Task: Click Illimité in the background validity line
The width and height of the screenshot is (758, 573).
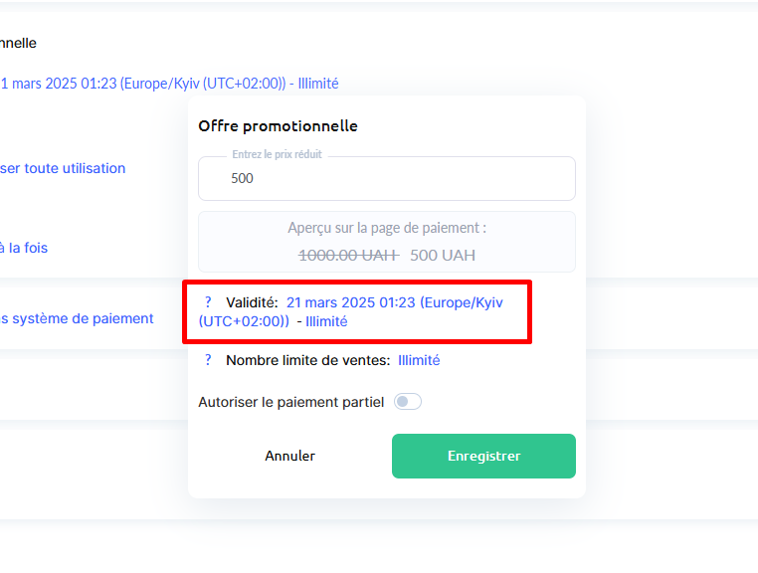Action: tap(317, 84)
